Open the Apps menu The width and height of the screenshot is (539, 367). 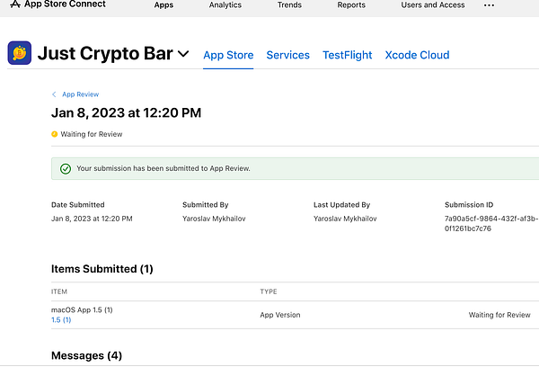point(163,4)
